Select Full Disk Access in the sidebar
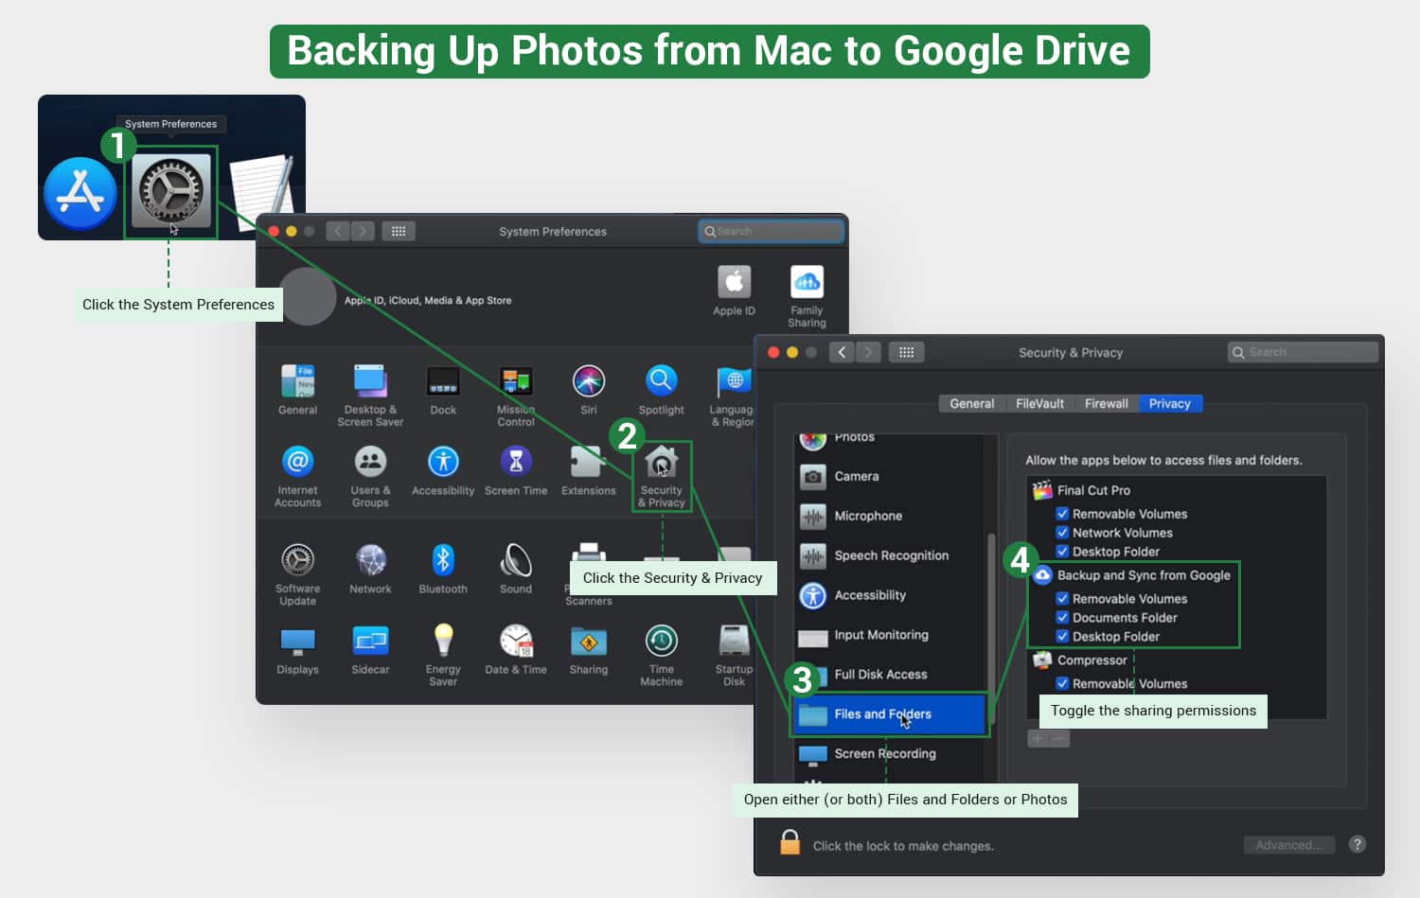Screen dimensions: 1420x898 (x=879, y=675)
